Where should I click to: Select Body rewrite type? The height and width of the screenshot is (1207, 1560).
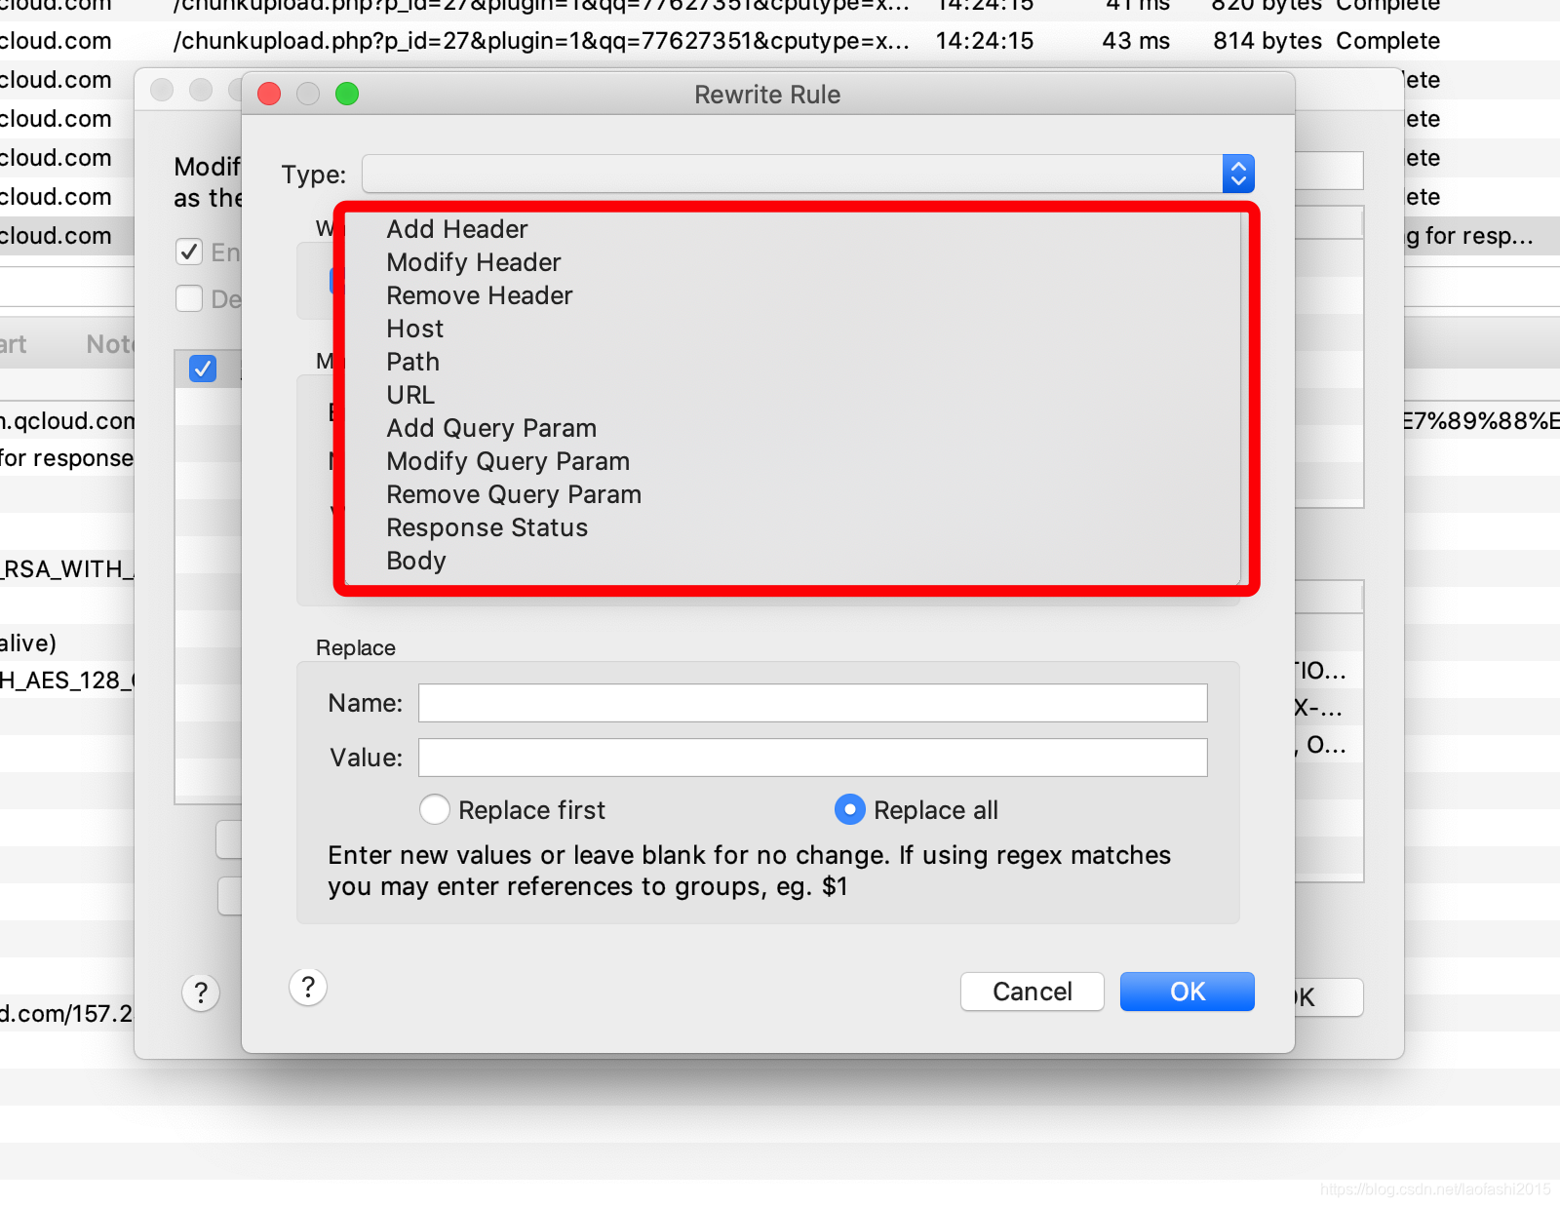tap(416, 561)
